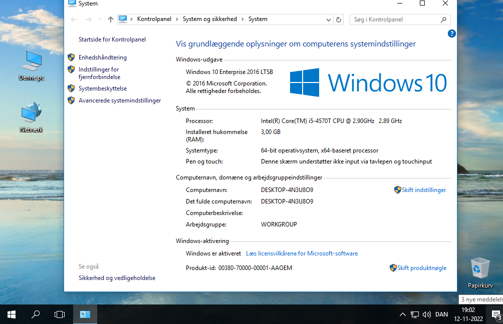
Task: Read Læs licensvilkårene for Microsoft-software
Action: pyautogui.click(x=302, y=253)
